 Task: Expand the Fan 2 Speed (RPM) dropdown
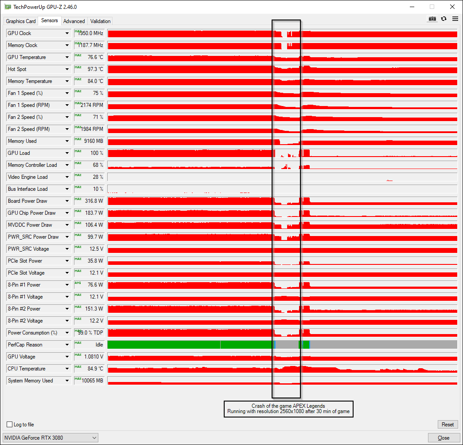(x=67, y=129)
